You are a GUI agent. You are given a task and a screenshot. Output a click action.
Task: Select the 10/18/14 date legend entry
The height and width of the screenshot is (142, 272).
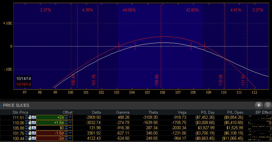pos(23,85)
